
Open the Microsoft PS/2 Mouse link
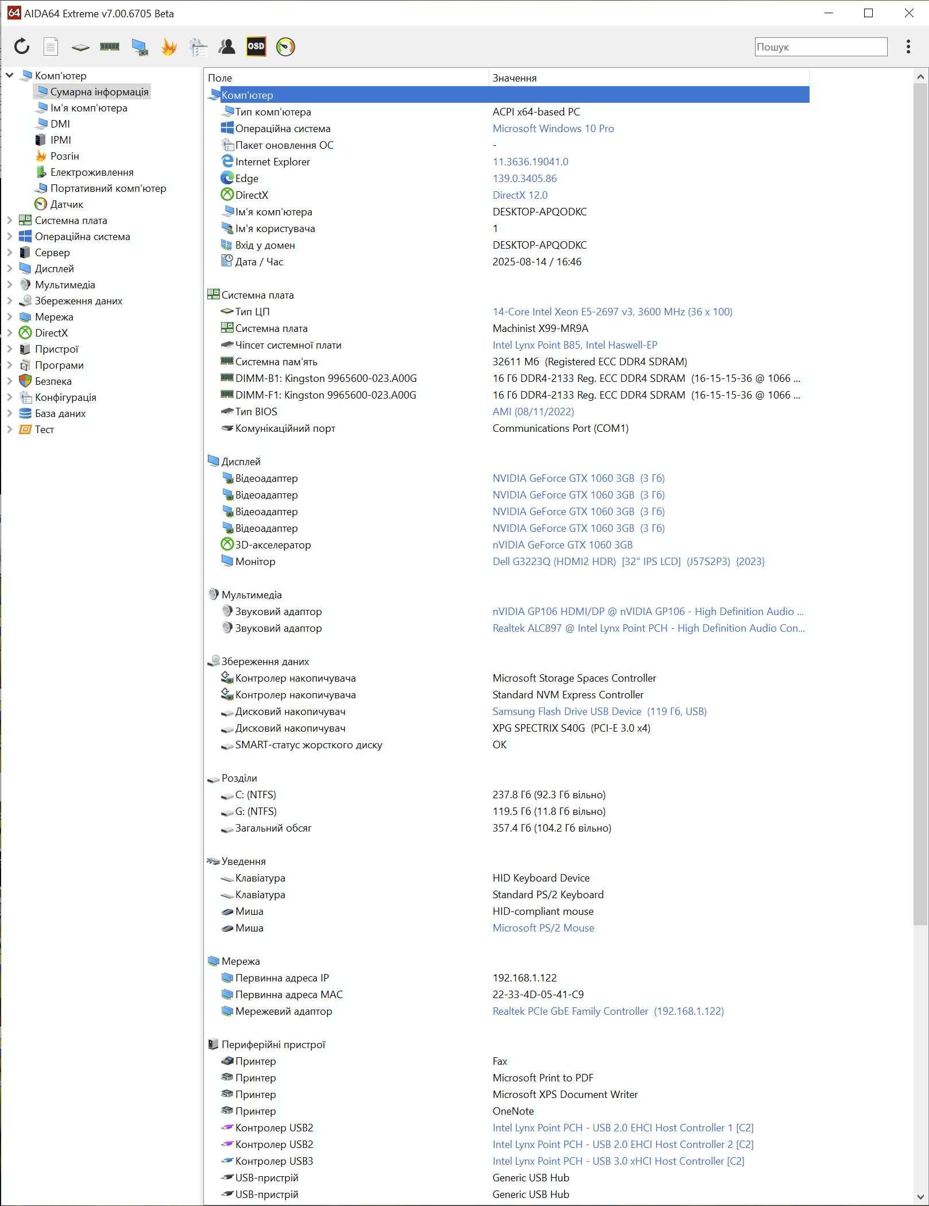tap(543, 928)
